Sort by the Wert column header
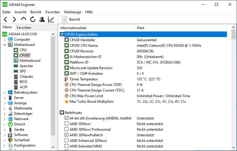The width and height of the screenshot is (237, 151). click(181, 28)
